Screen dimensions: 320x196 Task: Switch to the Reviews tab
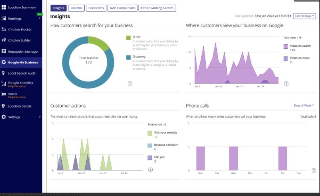point(76,8)
